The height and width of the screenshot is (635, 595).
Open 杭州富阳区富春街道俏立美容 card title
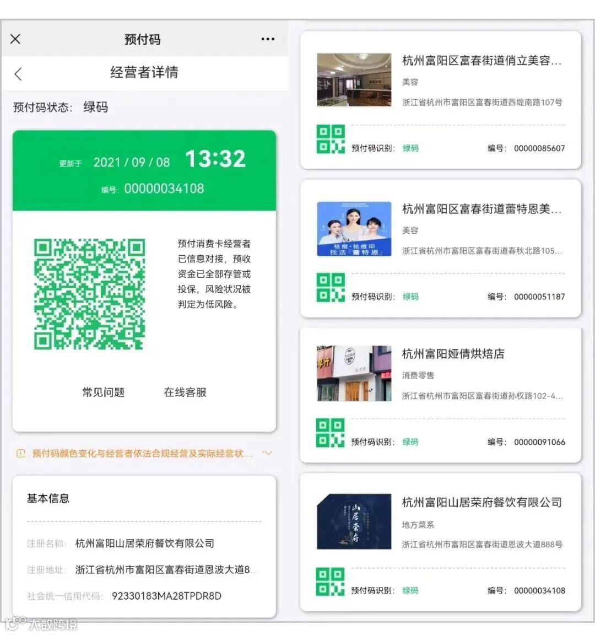(482, 61)
